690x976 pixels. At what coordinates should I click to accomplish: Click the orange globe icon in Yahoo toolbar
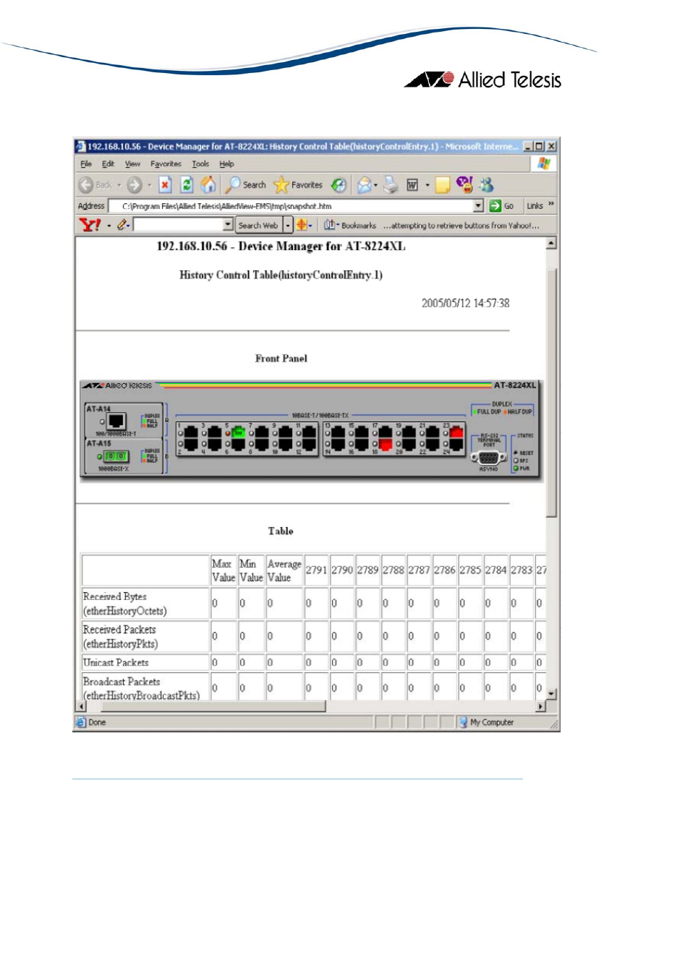click(302, 225)
